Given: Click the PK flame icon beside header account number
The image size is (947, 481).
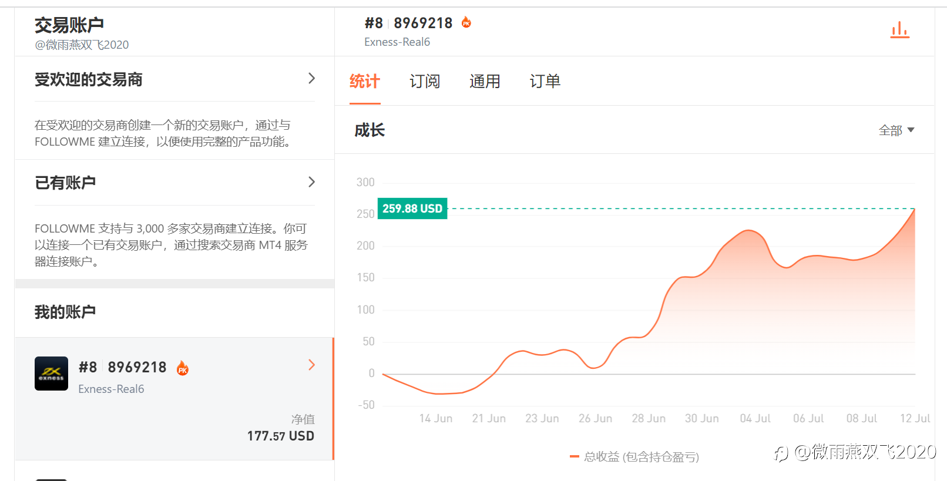Looking at the screenshot, I should pos(466,23).
